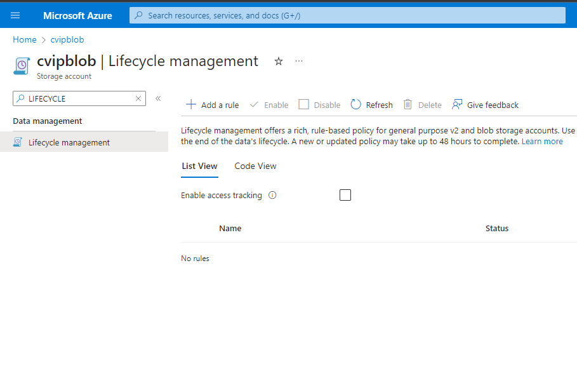Screen dimensions: 577x383
Task: Click the Enable toolbar button
Action: [x=269, y=105]
